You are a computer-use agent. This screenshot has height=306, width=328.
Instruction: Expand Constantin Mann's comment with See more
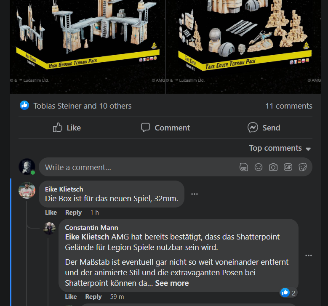pyautogui.click(x=172, y=283)
